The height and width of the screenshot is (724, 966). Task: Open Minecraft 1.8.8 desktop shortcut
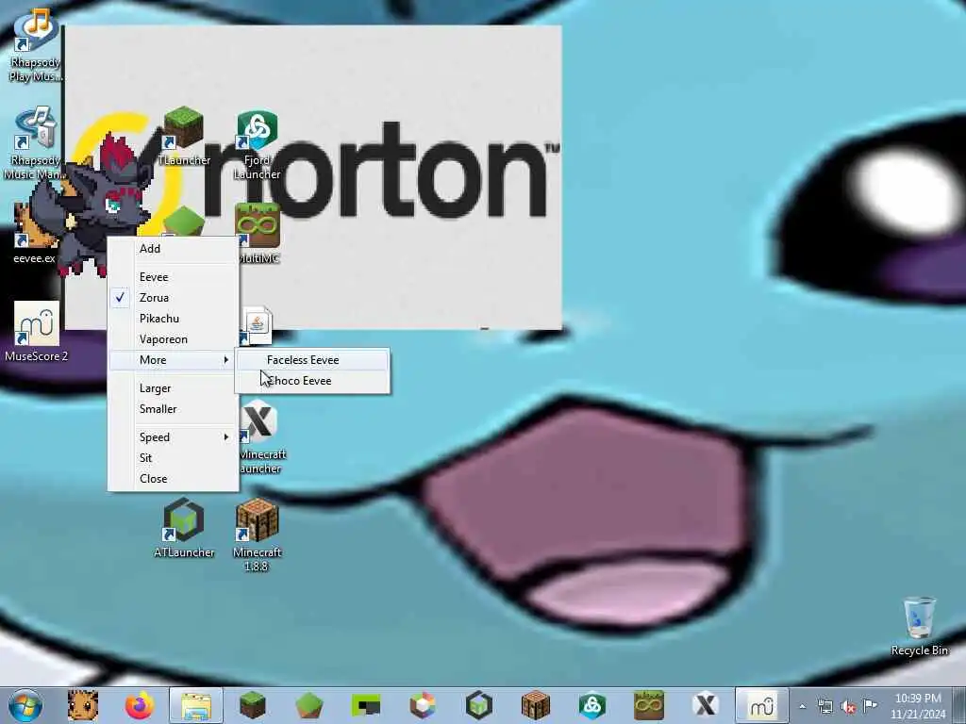click(x=257, y=535)
